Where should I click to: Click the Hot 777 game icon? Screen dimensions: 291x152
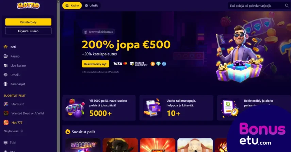tap(6, 122)
